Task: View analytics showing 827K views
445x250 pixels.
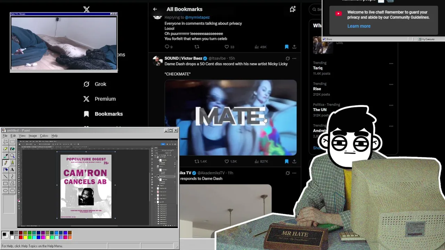Action: tap(261, 161)
